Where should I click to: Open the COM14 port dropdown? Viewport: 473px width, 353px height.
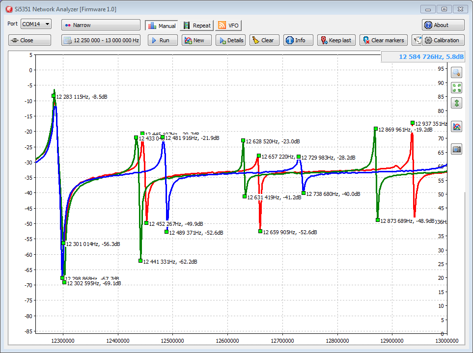[x=36, y=24]
